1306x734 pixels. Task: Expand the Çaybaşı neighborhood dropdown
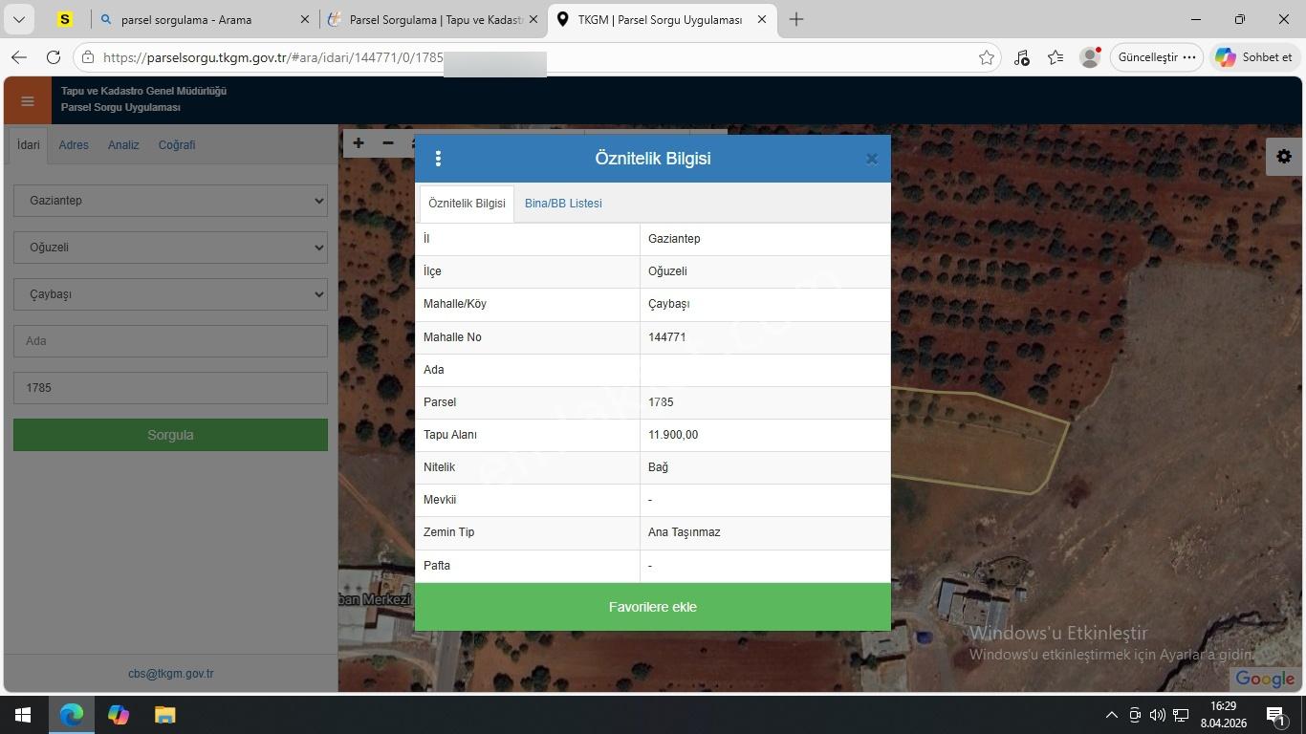point(170,294)
